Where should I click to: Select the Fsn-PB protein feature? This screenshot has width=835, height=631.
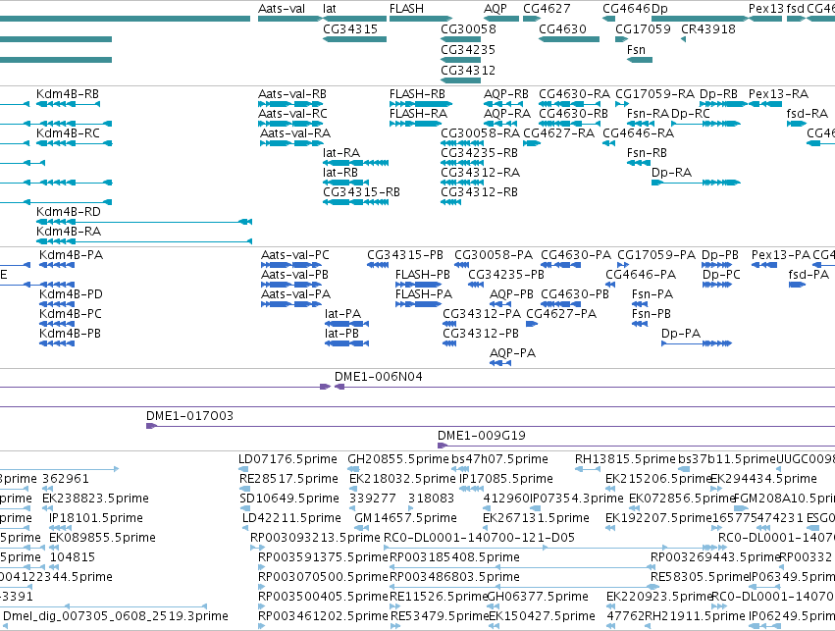coord(640,324)
